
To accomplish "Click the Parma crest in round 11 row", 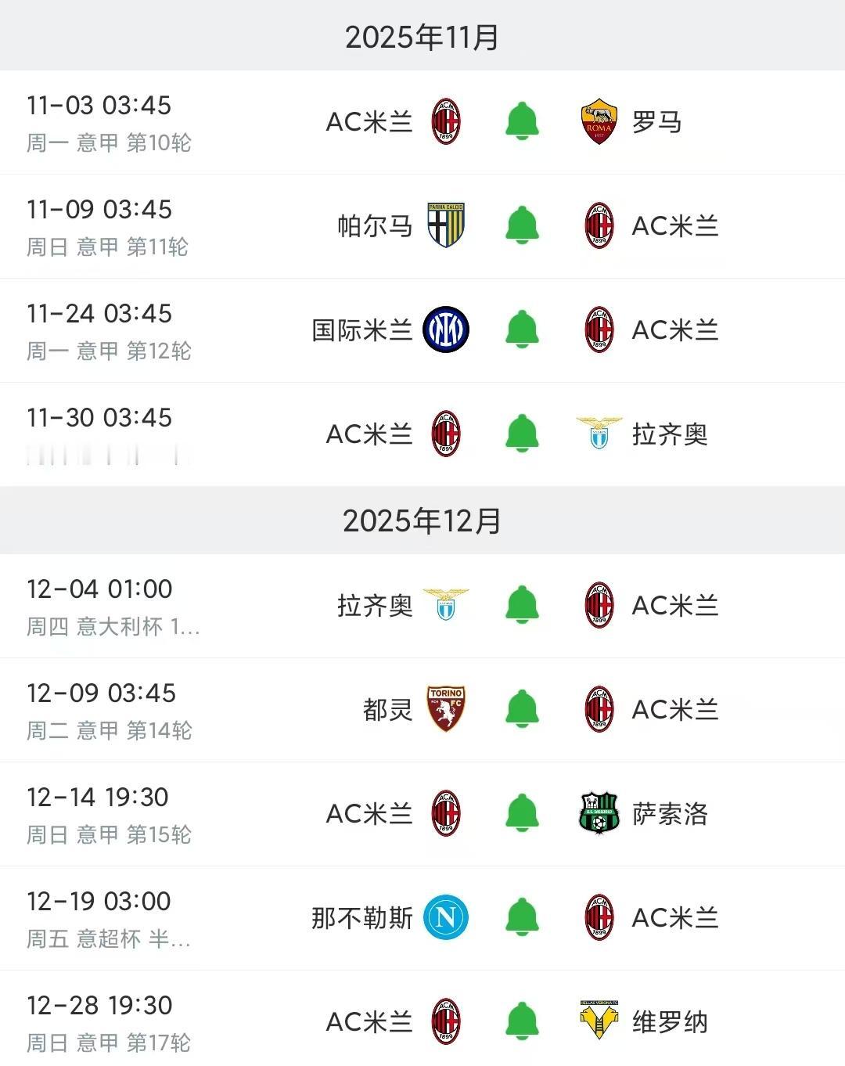I will pos(448,226).
